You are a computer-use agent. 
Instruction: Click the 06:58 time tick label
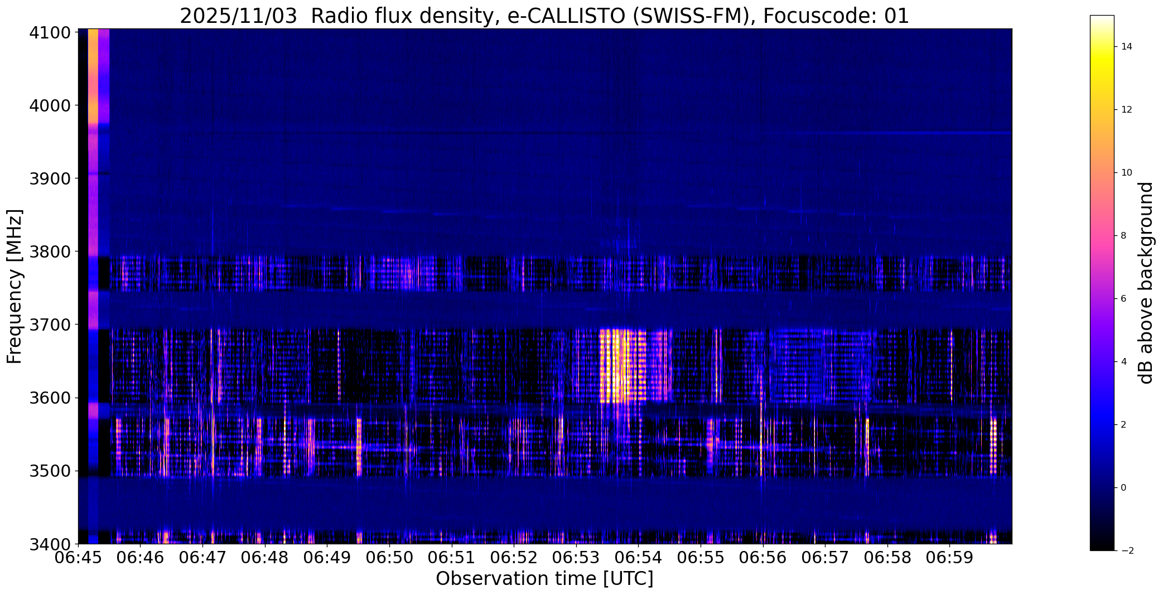tap(887, 558)
